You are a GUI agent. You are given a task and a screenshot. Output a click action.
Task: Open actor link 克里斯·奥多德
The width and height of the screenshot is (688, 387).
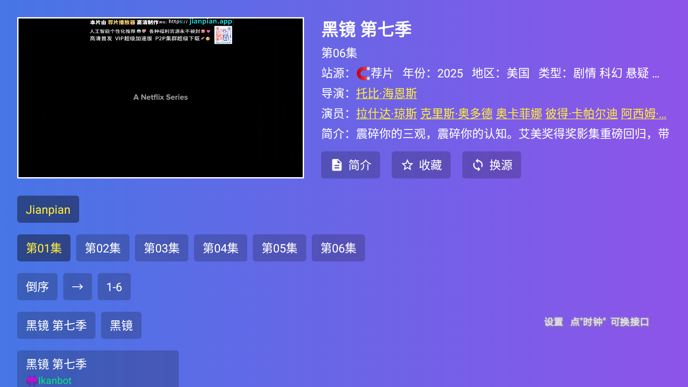[x=456, y=114]
